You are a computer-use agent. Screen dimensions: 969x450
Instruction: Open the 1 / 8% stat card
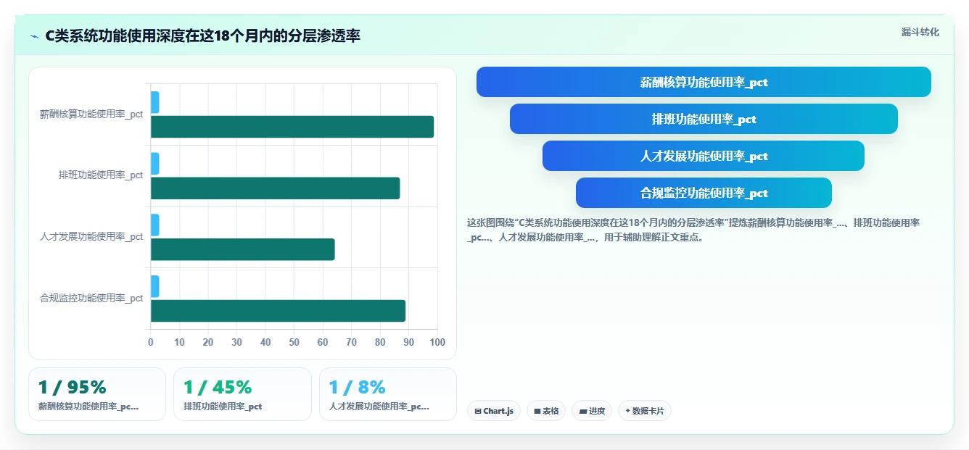[x=388, y=394]
